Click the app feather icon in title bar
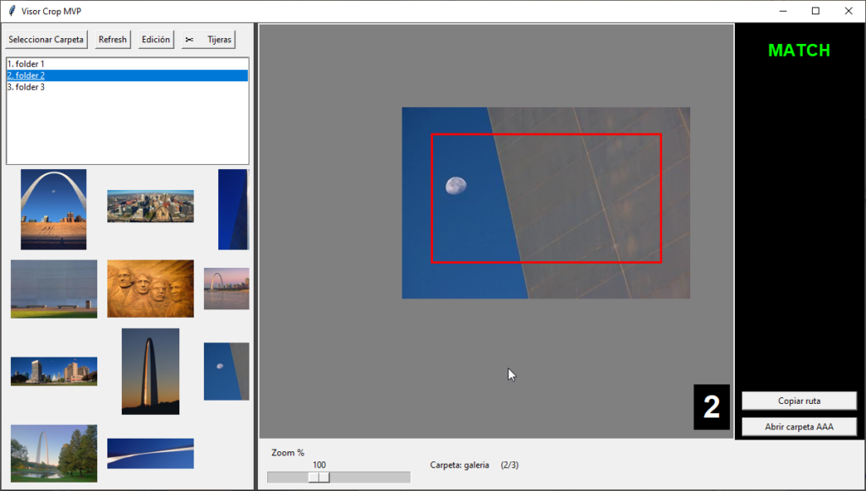The width and height of the screenshot is (866, 491). point(11,11)
